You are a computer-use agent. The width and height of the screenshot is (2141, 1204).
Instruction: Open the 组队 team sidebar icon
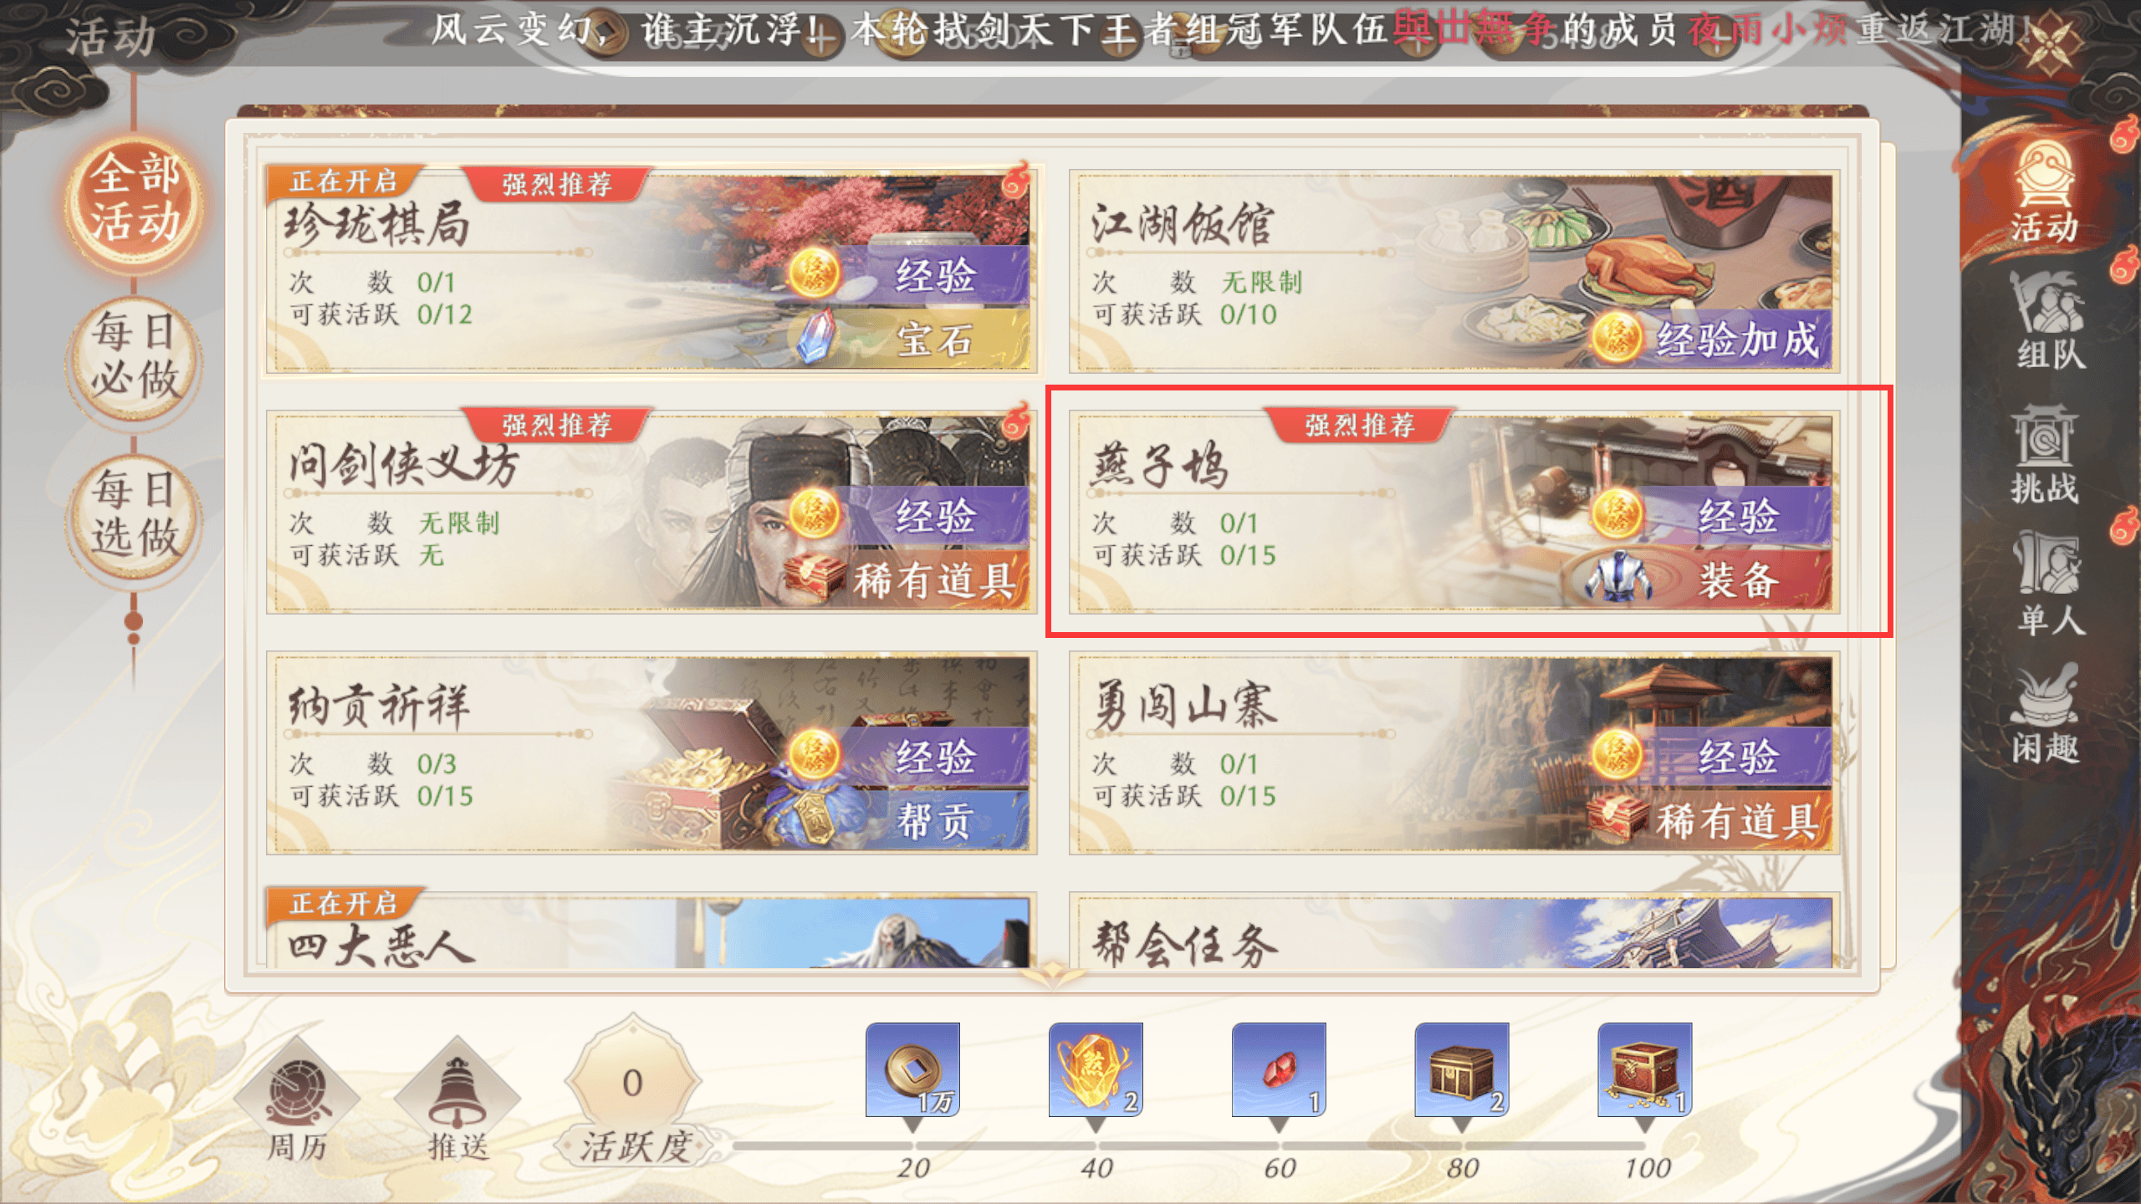(2047, 319)
